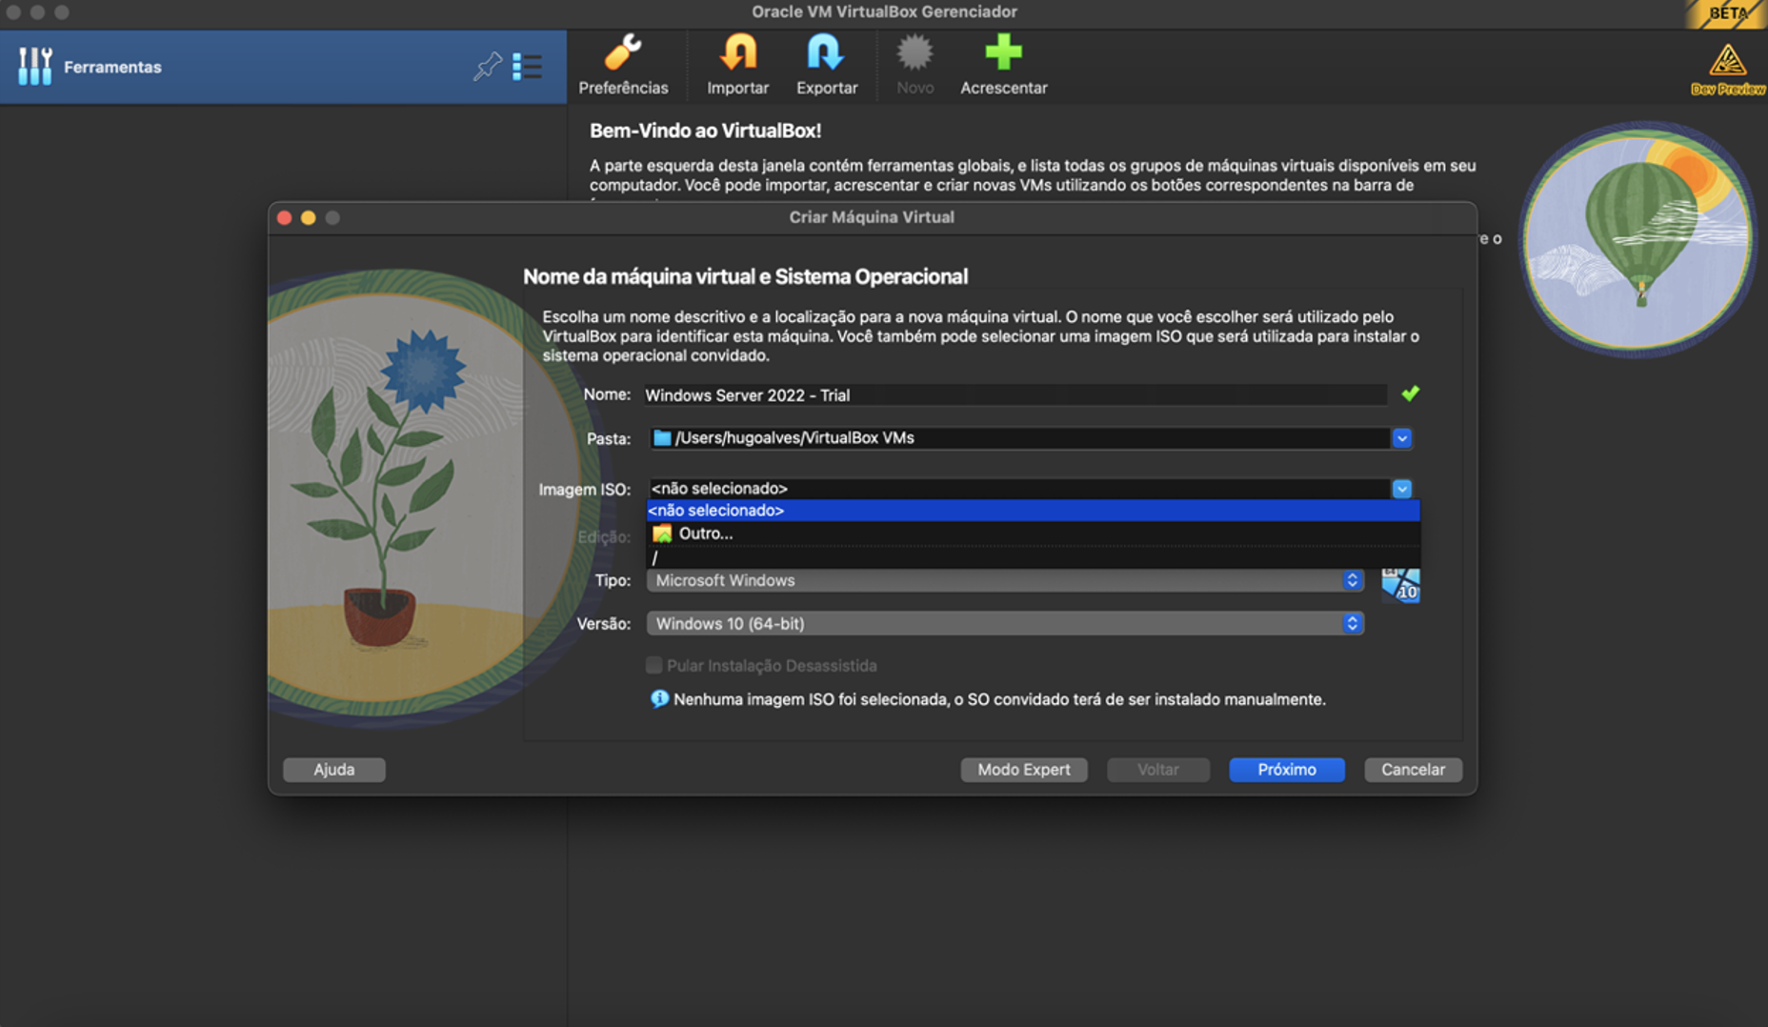Click the Novo machine icon
Image resolution: width=1768 pixels, height=1027 pixels.
click(x=914, y=51)
